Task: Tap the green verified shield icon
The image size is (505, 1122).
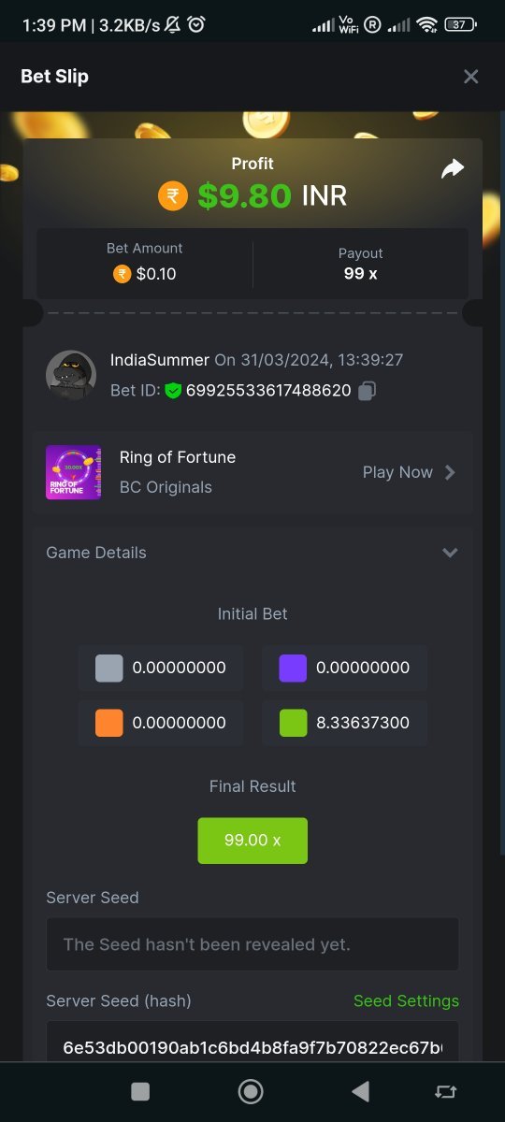Action: coord(173,391)
